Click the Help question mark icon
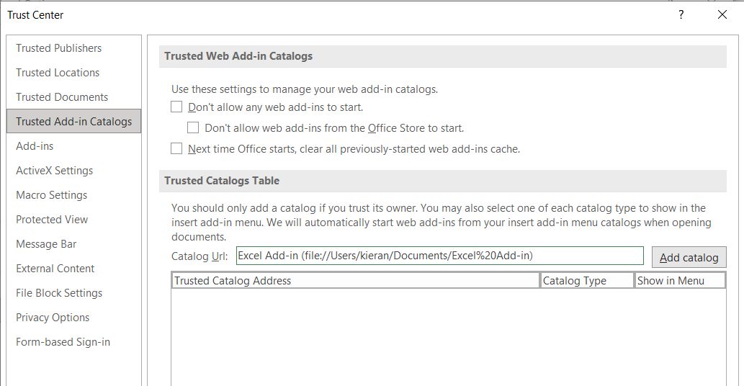The height and width of the screenshot is (386, 744). coord(681,14)
